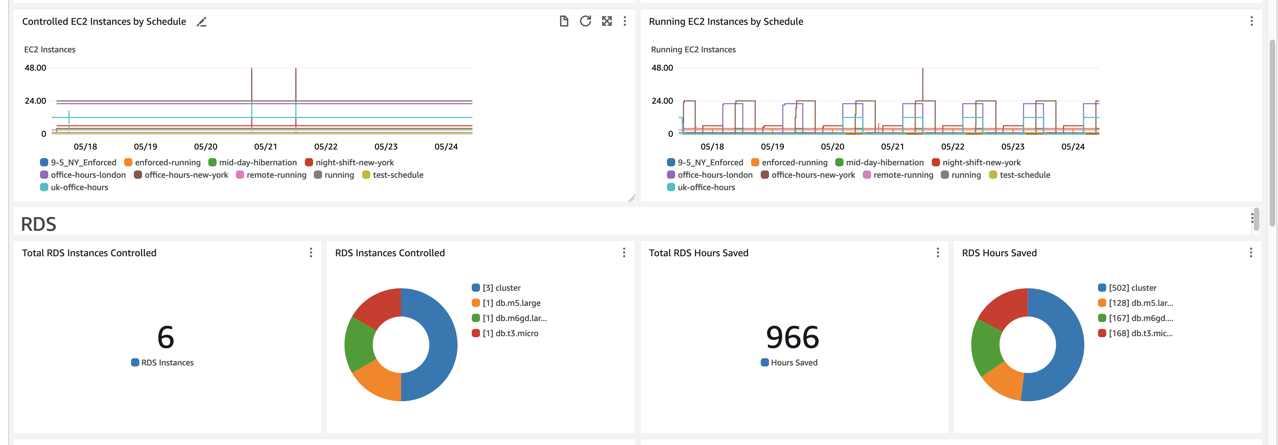Screen dimensions: 1278x445
Task: Open the Total RDS Hours Saved widget menu
Action: 937,253
